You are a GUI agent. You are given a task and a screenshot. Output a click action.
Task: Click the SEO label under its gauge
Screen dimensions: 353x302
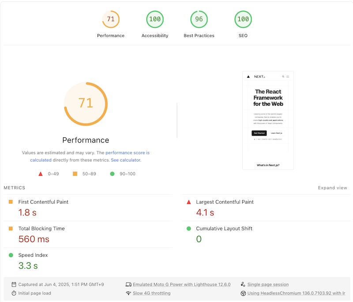point(243,36)
